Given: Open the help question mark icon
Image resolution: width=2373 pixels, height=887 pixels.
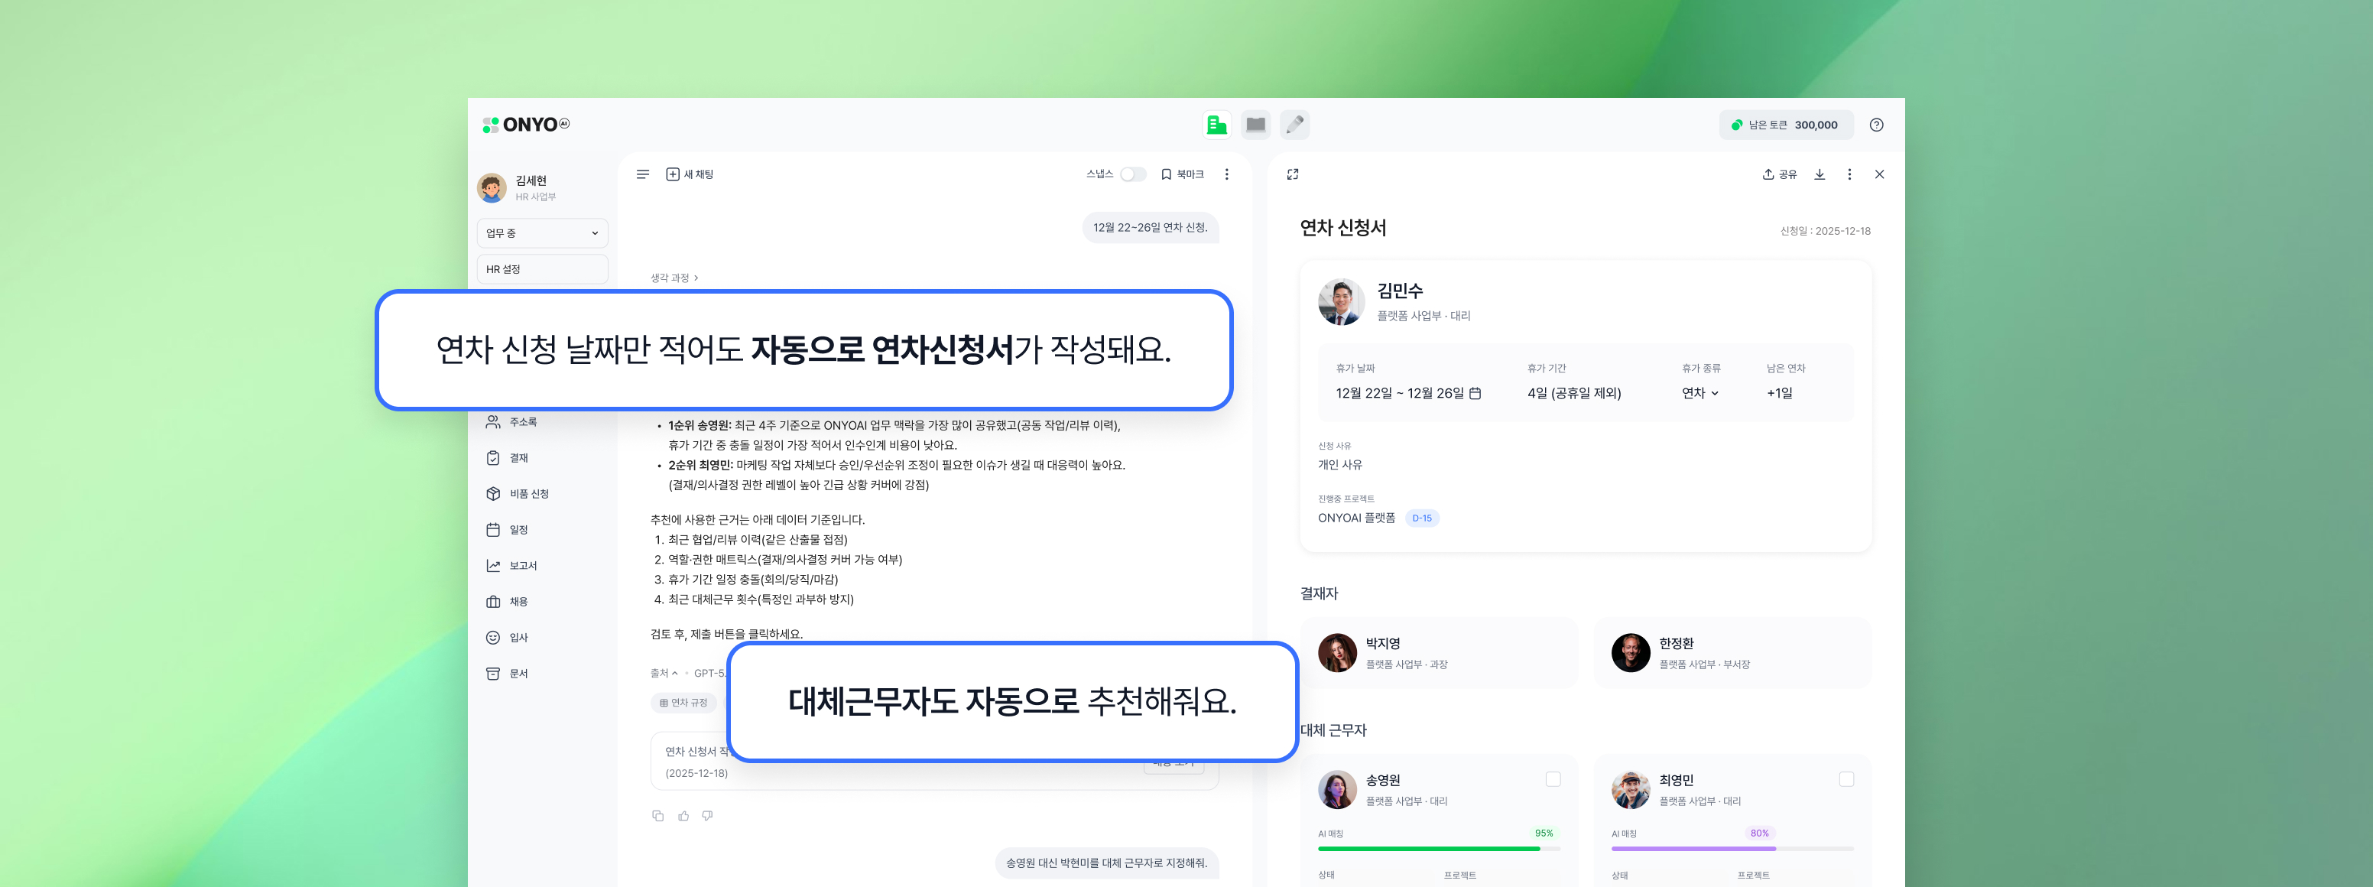Looking at the screenshot, I should (x=1875, y=125).
